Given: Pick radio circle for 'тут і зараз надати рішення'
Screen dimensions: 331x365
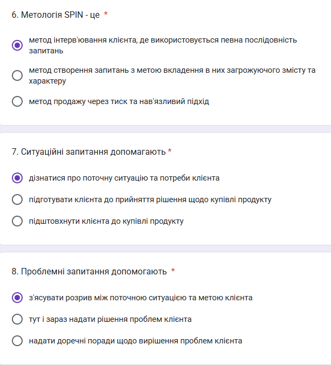Looking at the screenshot, I should (17, 319).
